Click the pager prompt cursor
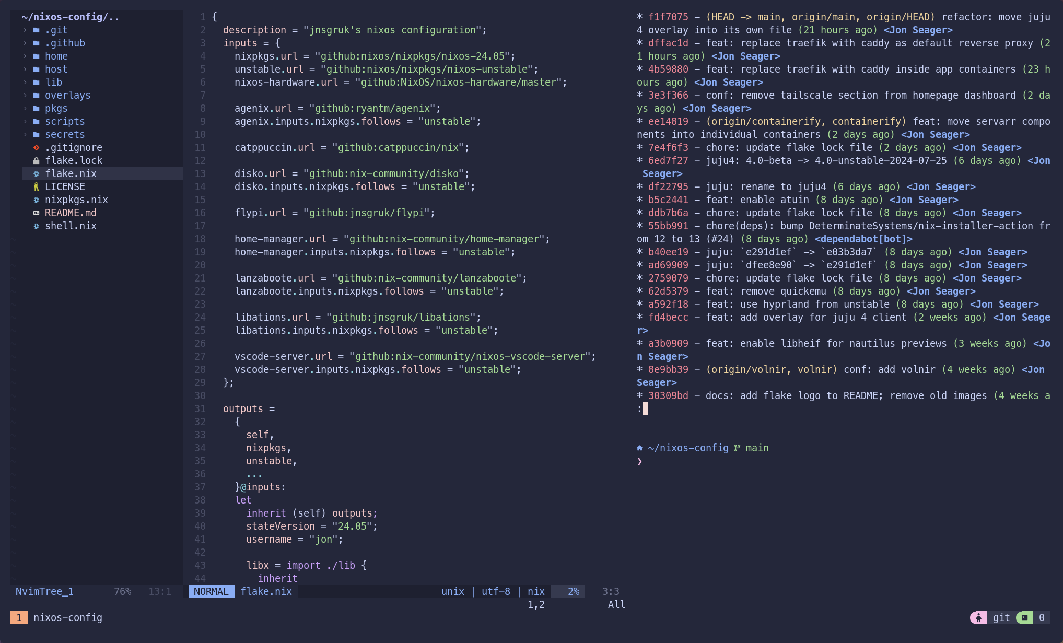Image resolution: width=1063 pixels, height=643 pixels. click(645, 409)
